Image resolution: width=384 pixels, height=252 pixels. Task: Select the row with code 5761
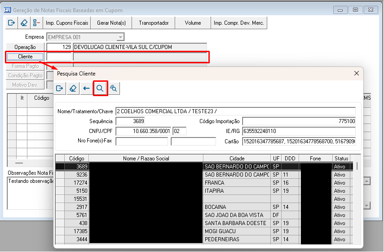pos(204,215)
